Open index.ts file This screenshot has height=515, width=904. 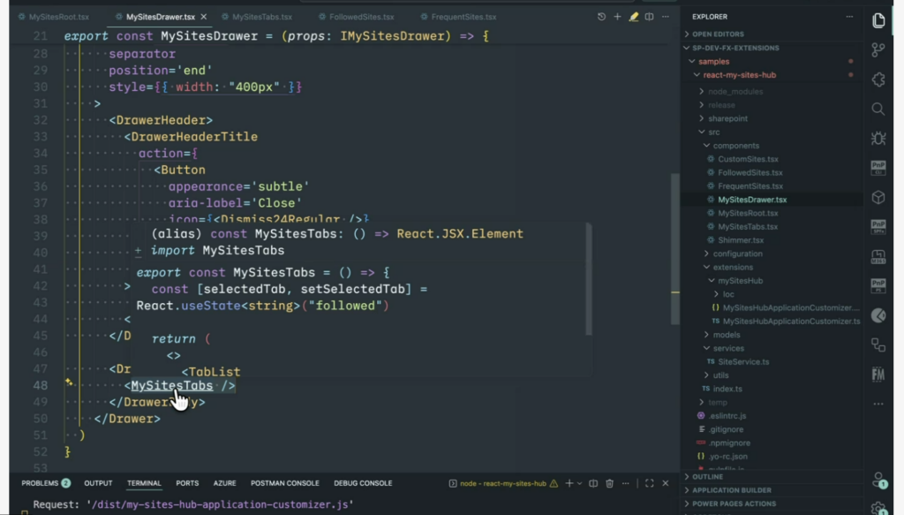point(727,389)
